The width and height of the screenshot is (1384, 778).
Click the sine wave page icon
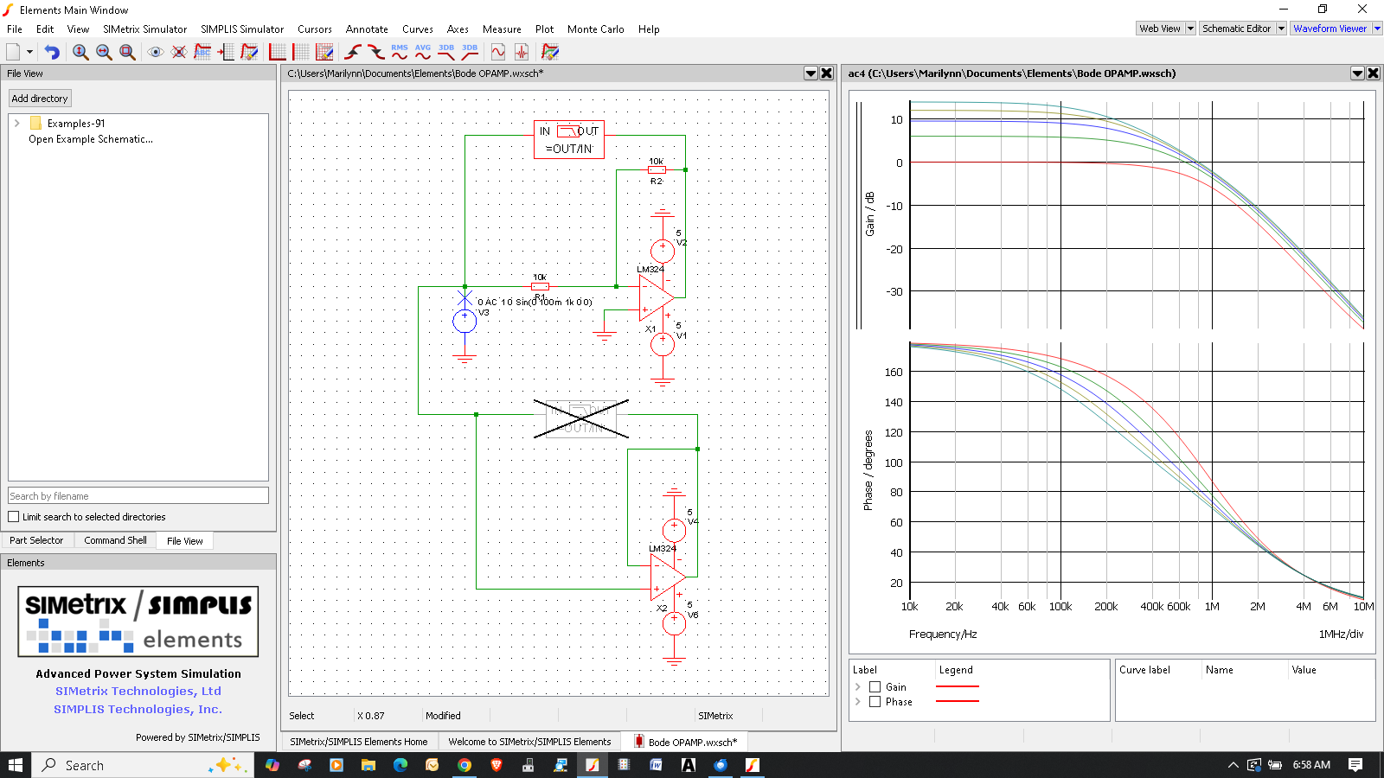click(x=498, y=52)
